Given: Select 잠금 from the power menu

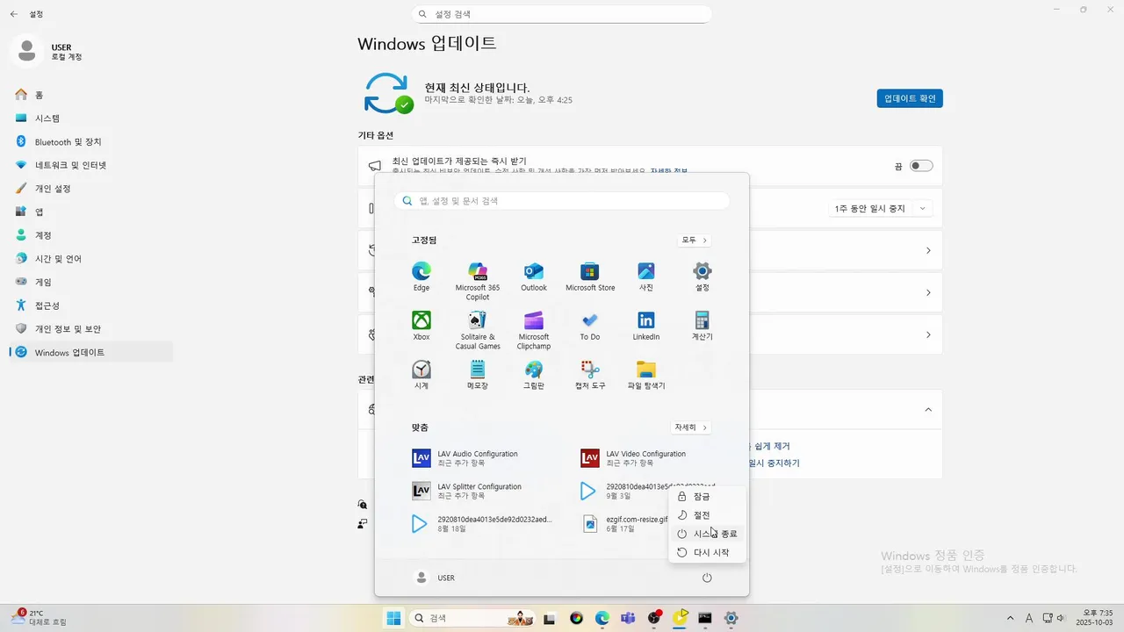Looking at the screenshot, I should (x=707, y=496).
